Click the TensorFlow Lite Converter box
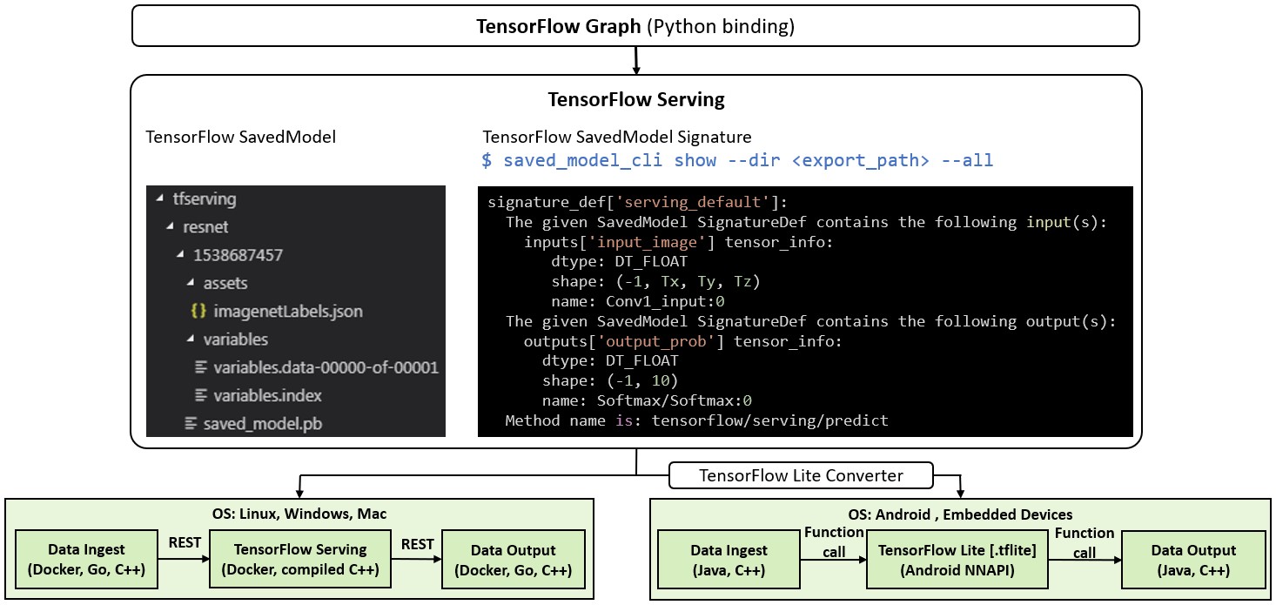This screenshot has height=605, width=1276. click(802, 475)
